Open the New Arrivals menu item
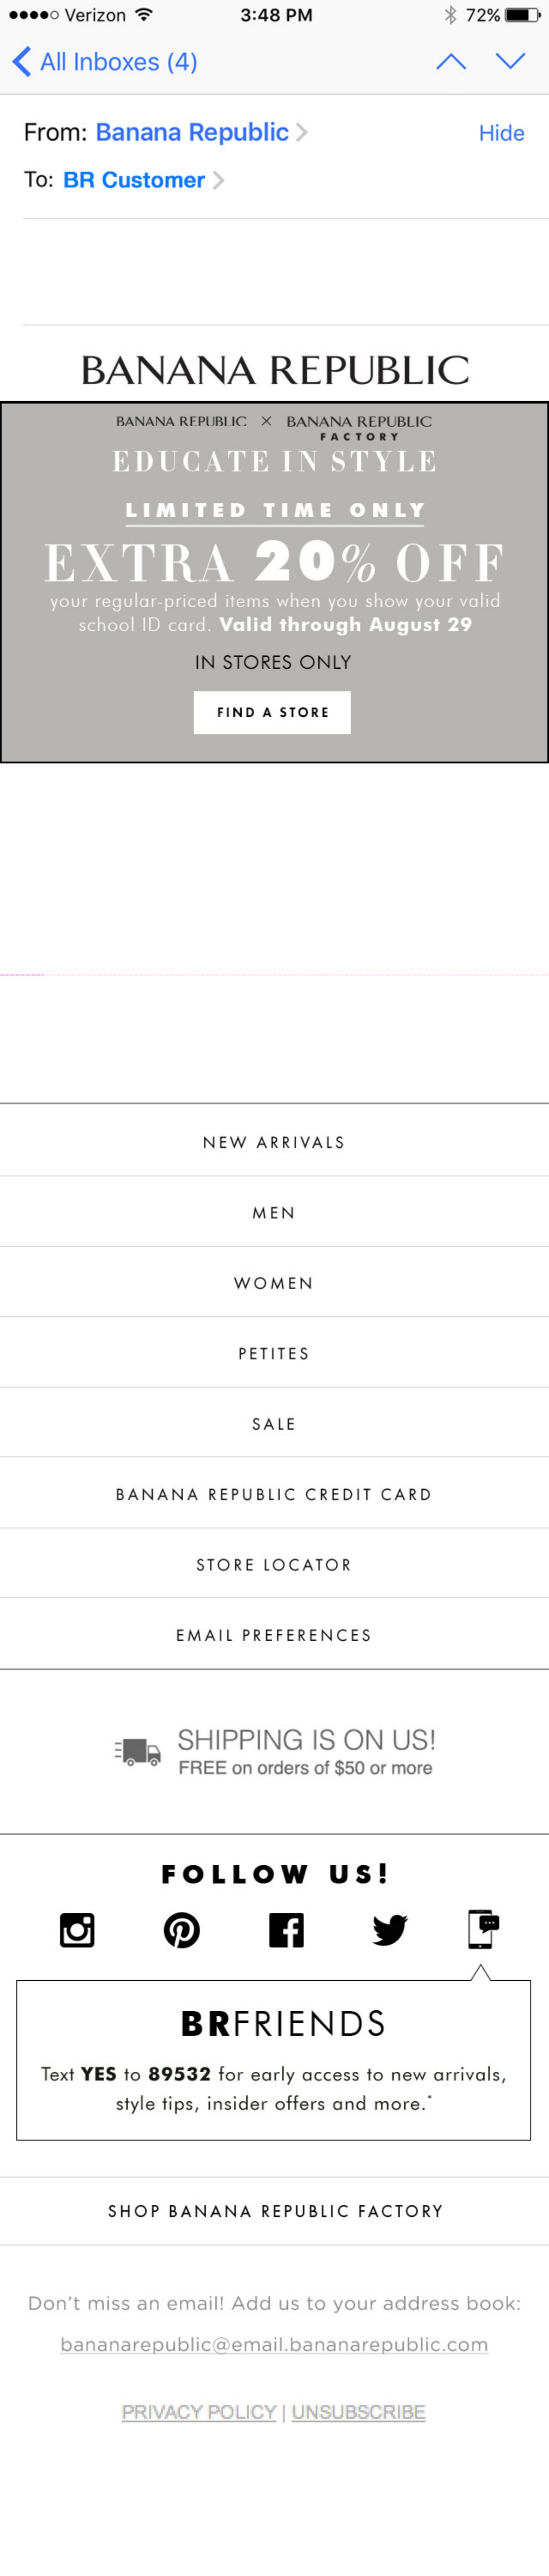Viewport: 549px width, 2576px height. (x=274, y=1142)
